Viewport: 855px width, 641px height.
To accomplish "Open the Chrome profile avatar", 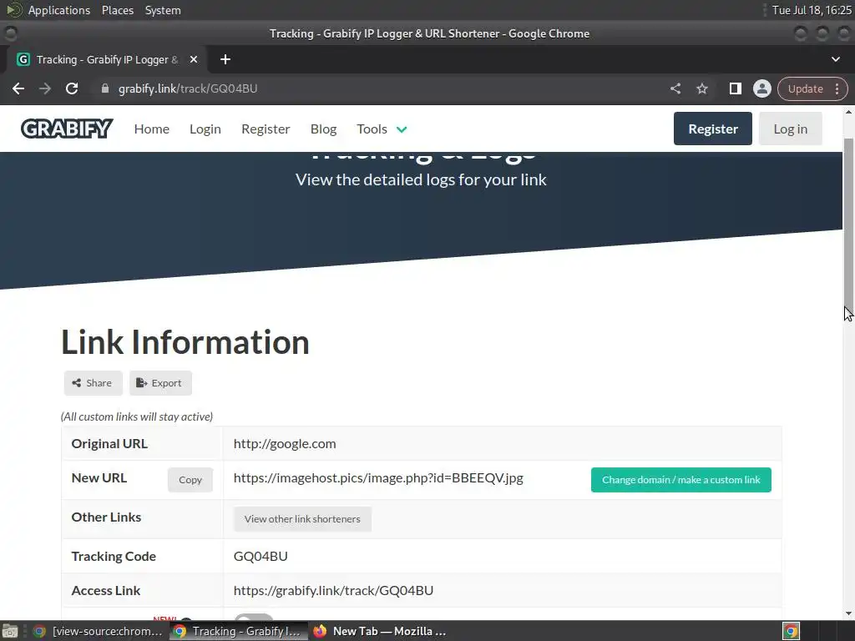I will [761, 88].
